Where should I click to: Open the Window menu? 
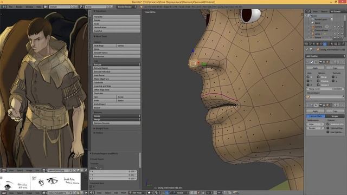point(29,7)
